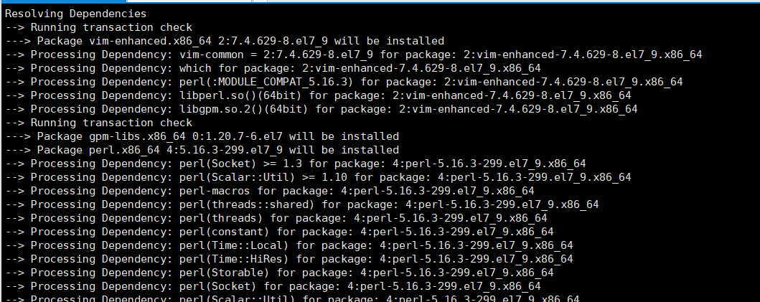The width and height of the screenshot is (760, 302).
Task: Click the 'perl(threads) for package' line
Action: click(x=276, y=217)
